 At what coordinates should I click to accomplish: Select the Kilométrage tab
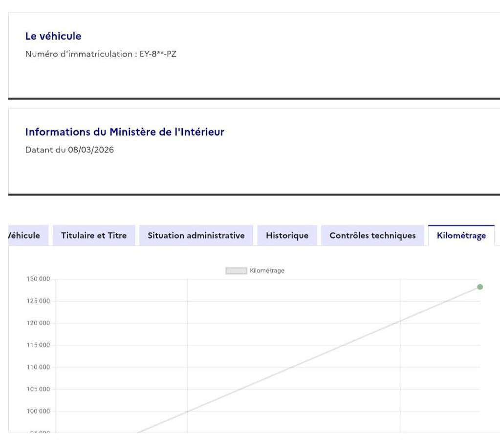coord(461,236)
